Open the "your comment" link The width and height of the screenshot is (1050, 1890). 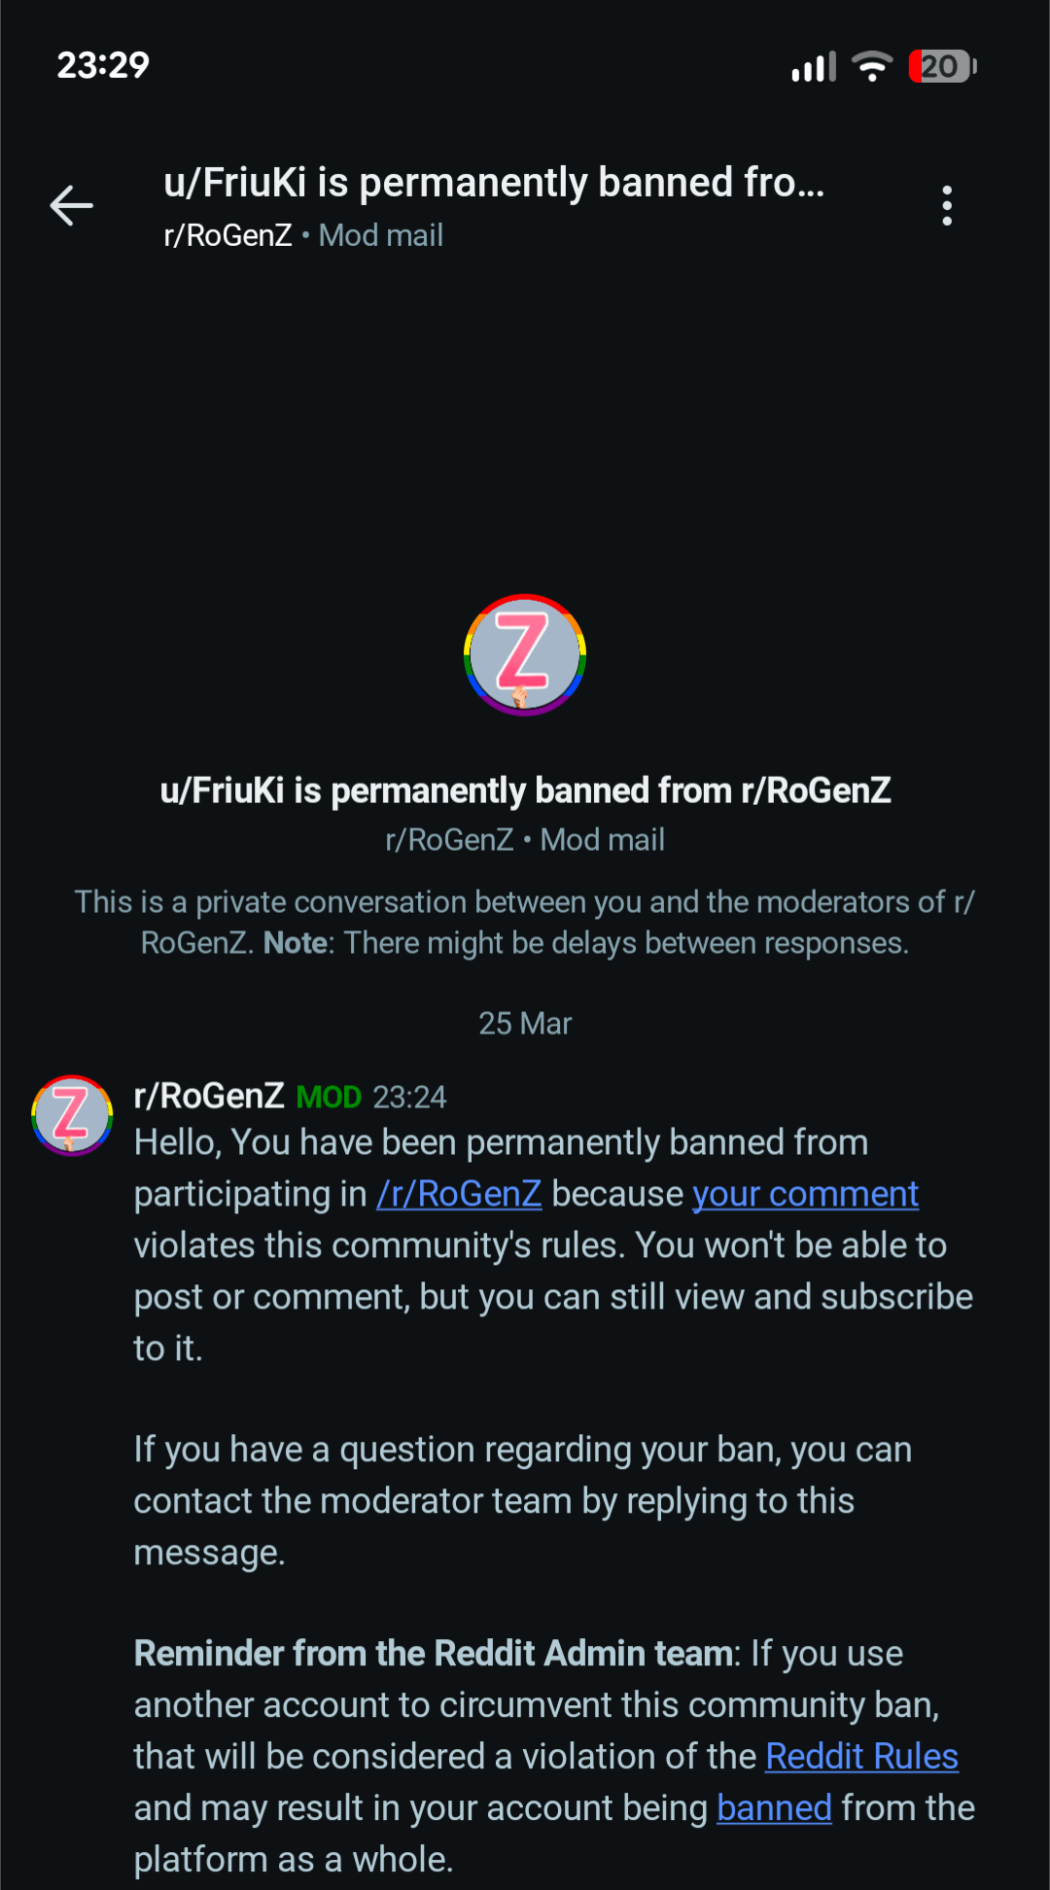pos(805,1194)
